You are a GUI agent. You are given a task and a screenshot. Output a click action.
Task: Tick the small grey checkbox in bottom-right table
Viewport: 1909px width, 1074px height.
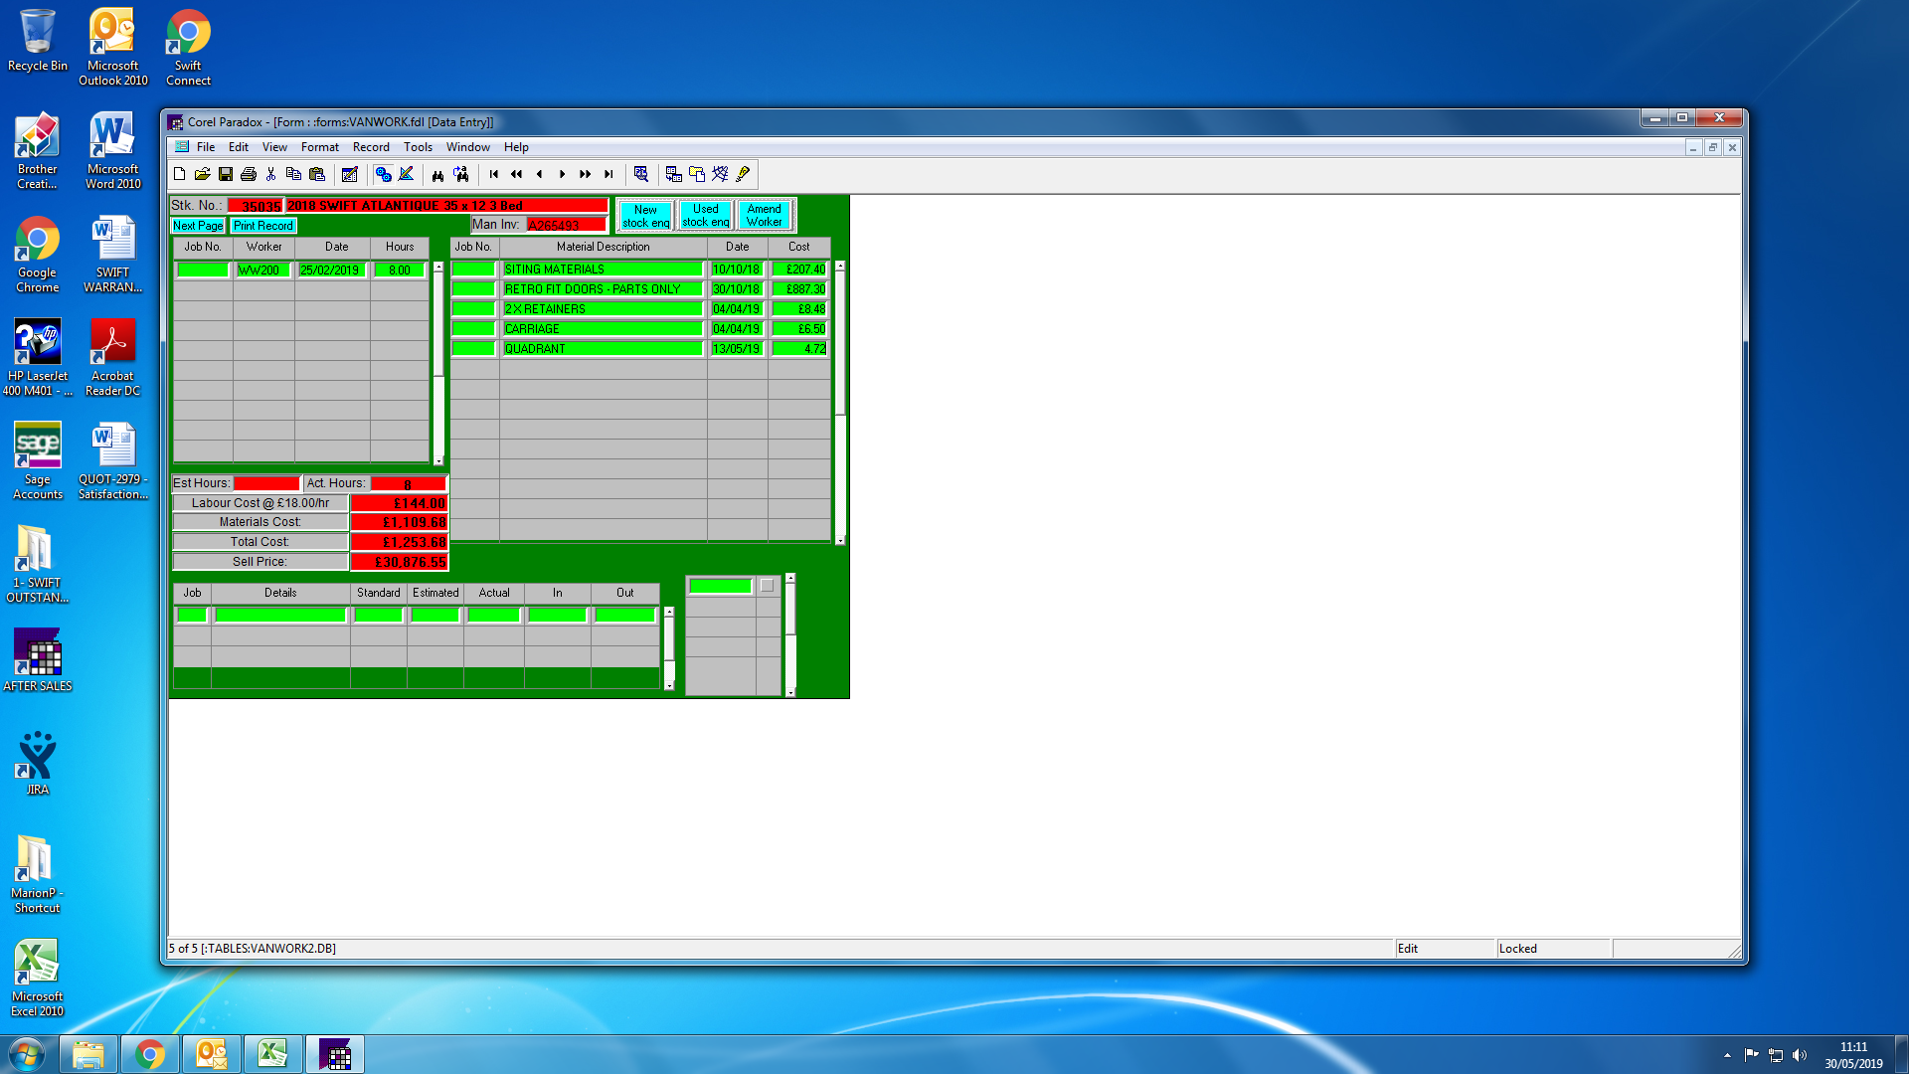coord(767,586)
